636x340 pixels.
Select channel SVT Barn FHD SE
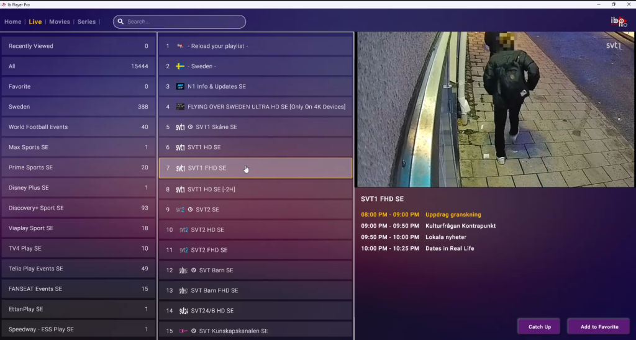[255, 290]
